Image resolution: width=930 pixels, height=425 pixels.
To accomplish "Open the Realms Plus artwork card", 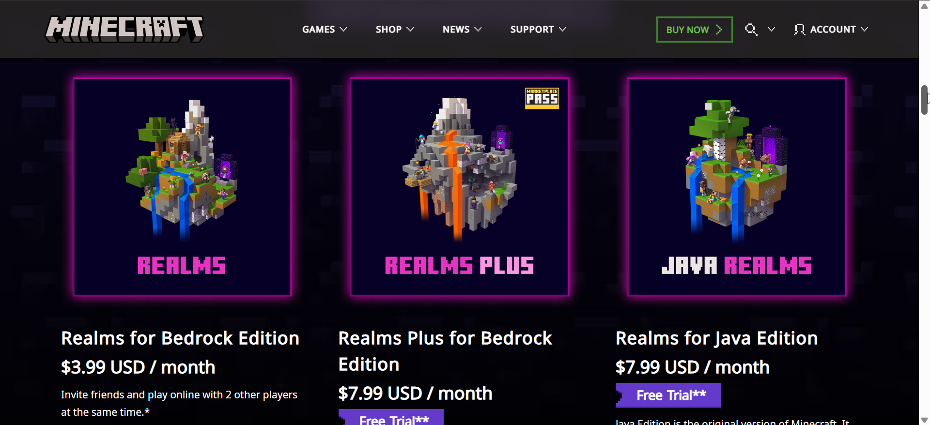I will pyautogui.click(x=459, y=187).
